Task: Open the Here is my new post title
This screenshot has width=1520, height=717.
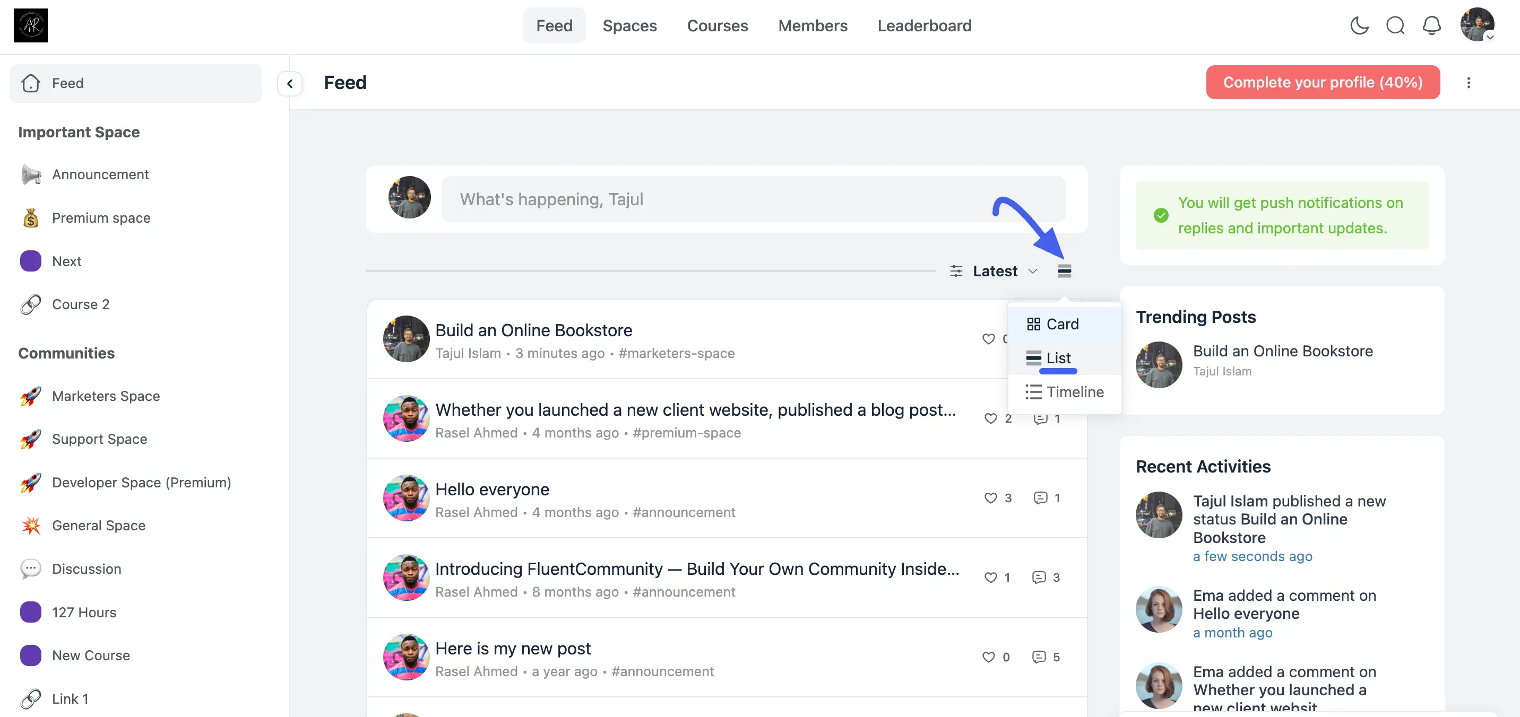Action: point(513,649)
